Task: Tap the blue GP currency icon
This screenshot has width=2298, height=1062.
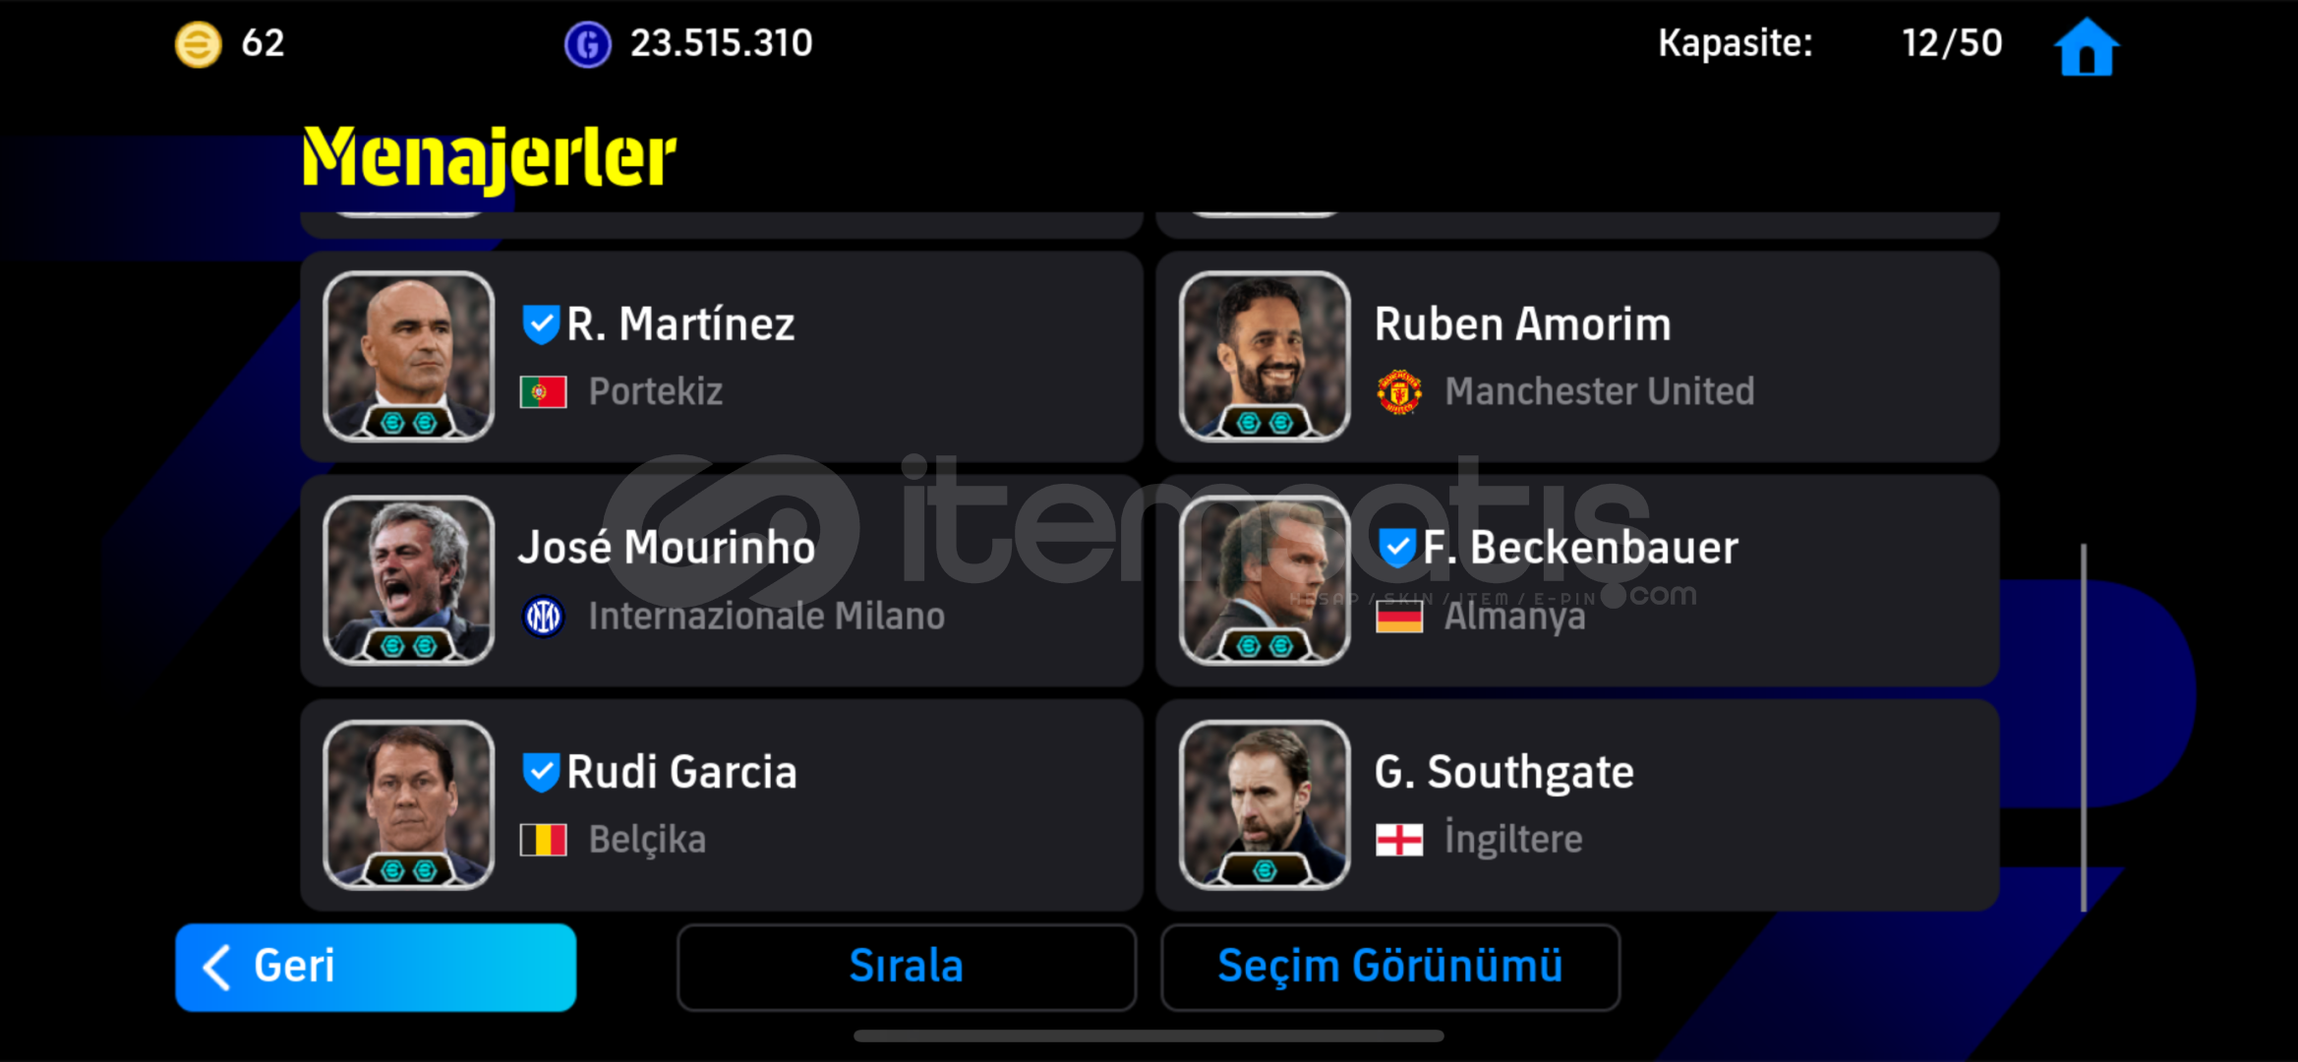Action: click(x=587, y=44)
